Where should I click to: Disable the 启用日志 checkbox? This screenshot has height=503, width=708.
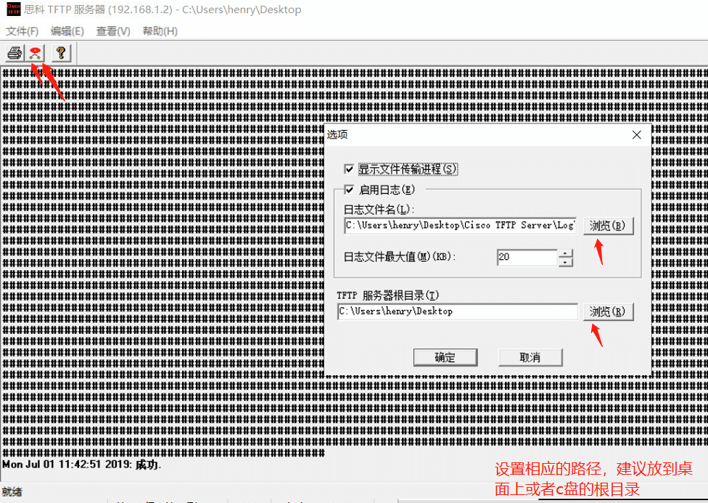coord(350,190)
